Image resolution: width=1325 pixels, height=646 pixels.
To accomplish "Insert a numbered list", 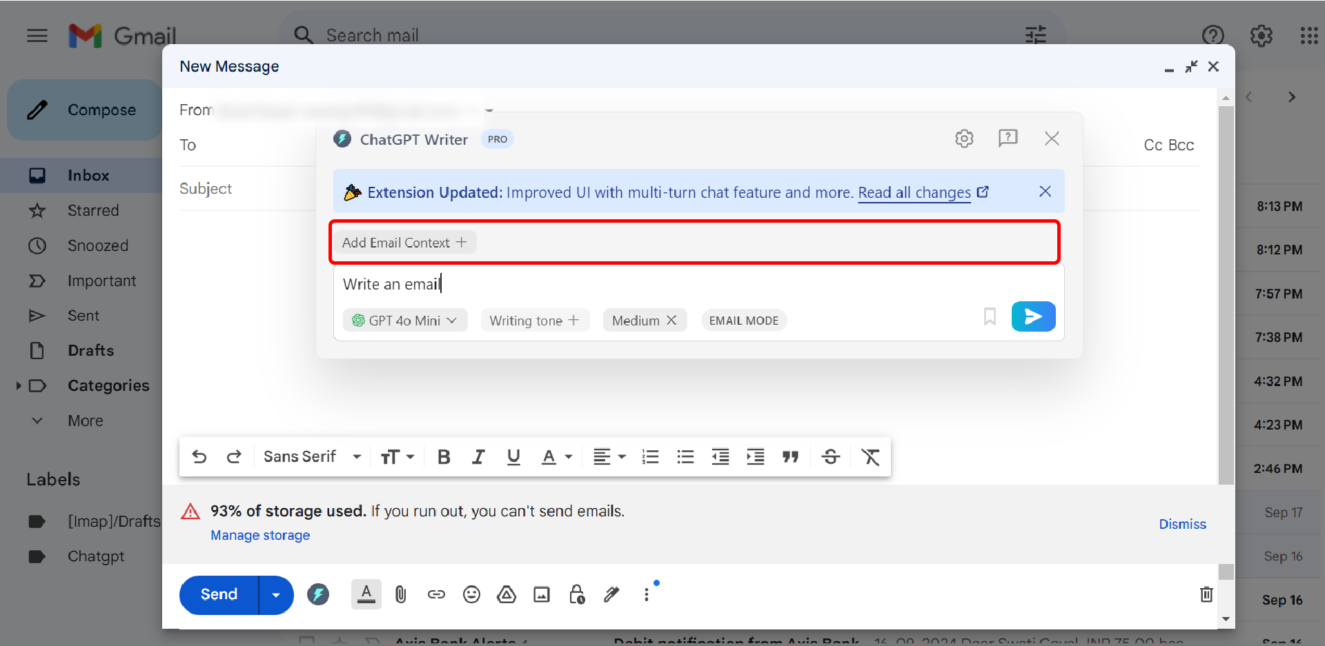I will click(650, 456).
